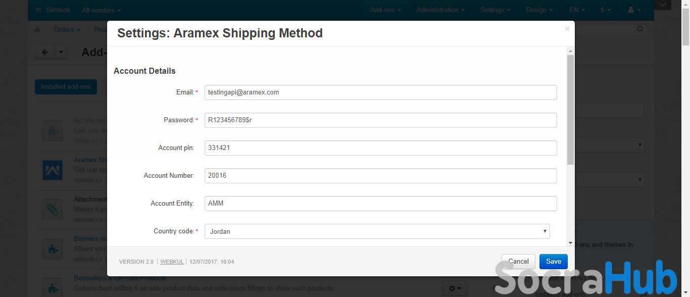Open the user account menu icon
This screenshot has width=690, height=297.
click(x=634, y=10)
